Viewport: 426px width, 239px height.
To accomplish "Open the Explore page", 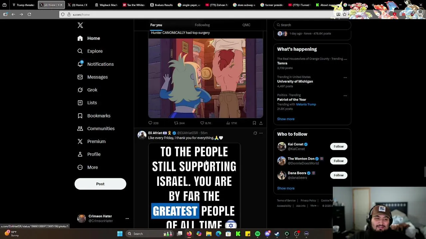I will pos(90,51).
